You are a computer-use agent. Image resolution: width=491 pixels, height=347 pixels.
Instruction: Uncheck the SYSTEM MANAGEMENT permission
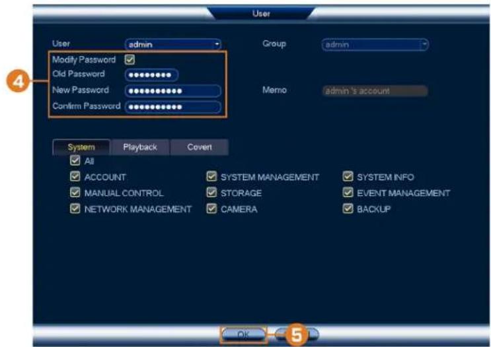(211, 176)
